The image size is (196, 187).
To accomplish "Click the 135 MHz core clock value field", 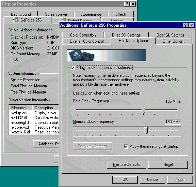I will click(173, 101).
